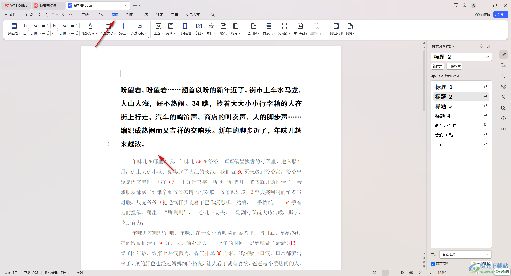This screenshot has height=276, width=511.
Task: Switch to the 引用 References tab
Action: tap(130, 15)
